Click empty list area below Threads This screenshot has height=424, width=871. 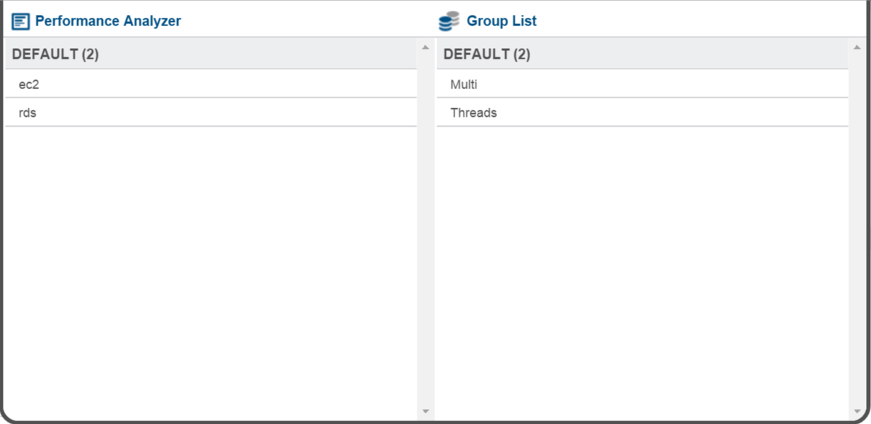click(642, 273)
